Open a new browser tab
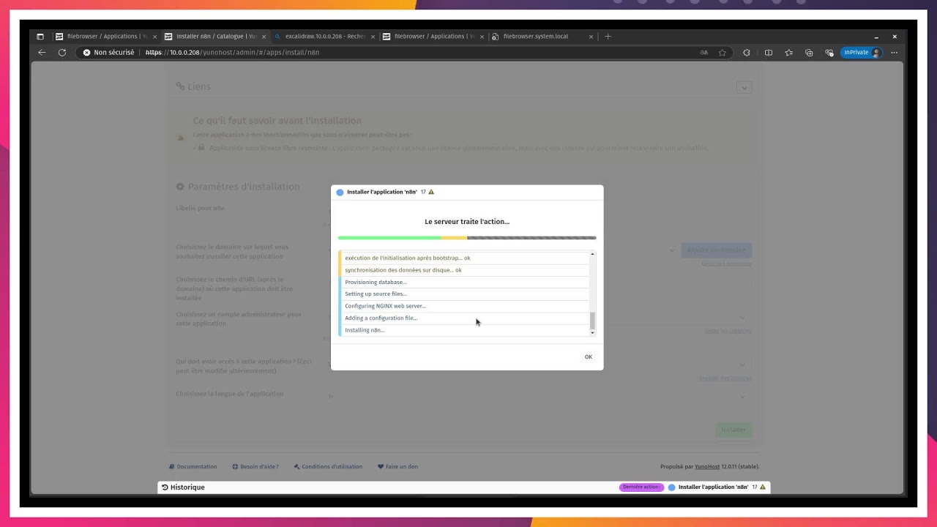Screen dimensions: 937x527 608,37
